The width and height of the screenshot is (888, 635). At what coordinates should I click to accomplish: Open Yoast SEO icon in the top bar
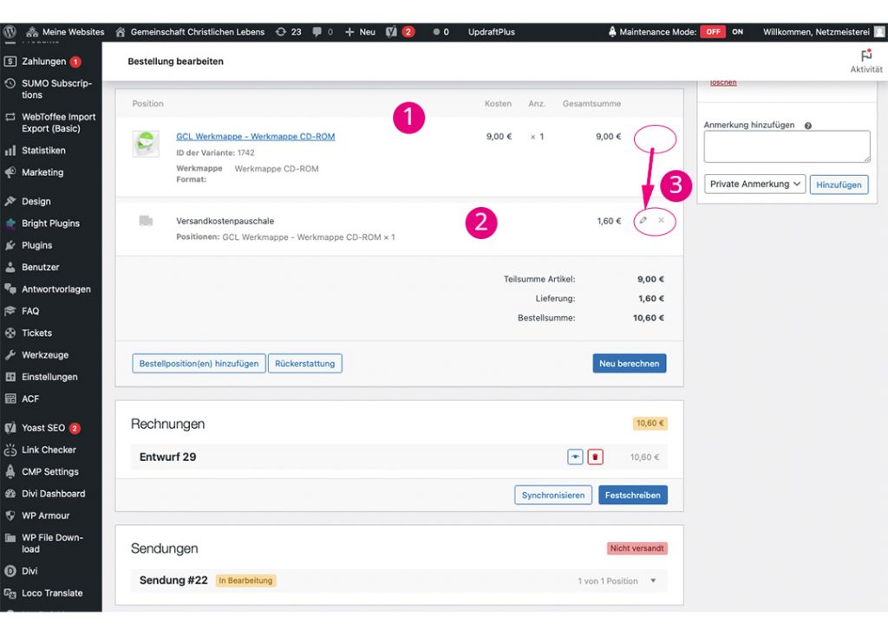(399, 32)
